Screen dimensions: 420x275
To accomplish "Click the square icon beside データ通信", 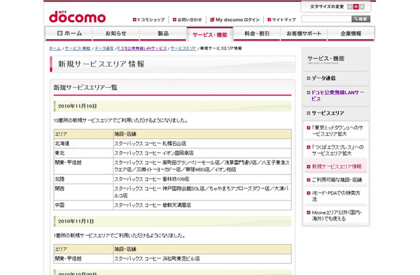I will click(308, 78).
